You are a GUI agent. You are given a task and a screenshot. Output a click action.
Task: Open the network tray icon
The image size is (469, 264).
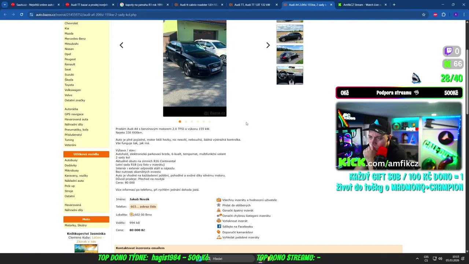pos(435,258)
